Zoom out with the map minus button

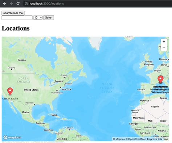(164, 48)
